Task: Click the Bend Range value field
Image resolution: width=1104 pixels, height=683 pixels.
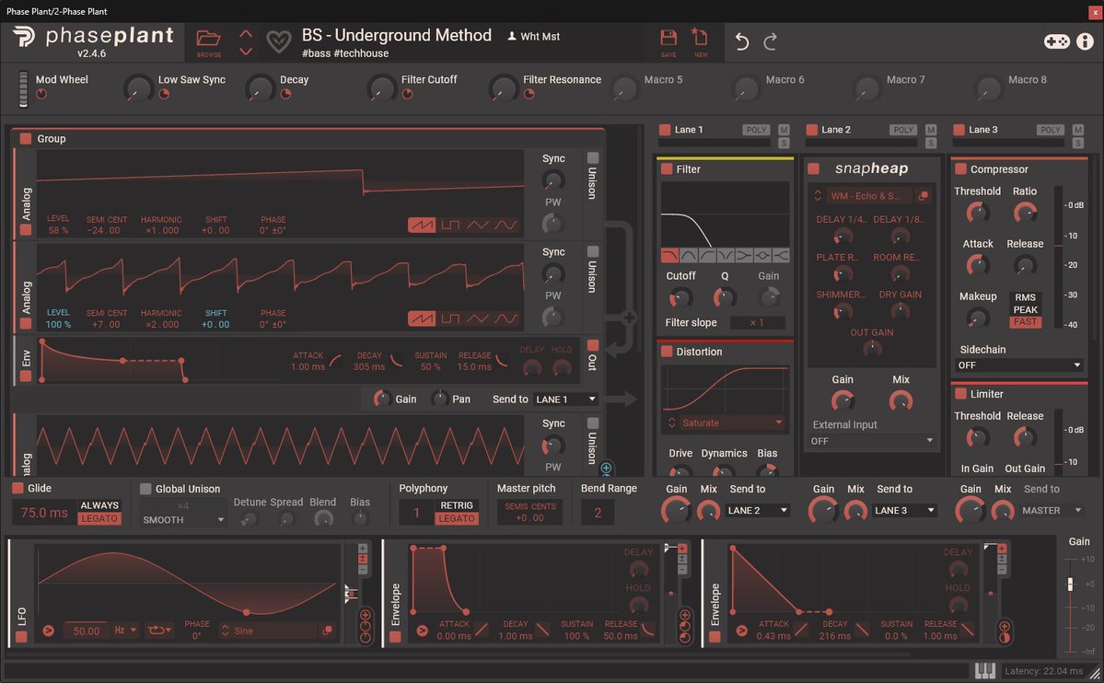Action: (x=597, y=513)
